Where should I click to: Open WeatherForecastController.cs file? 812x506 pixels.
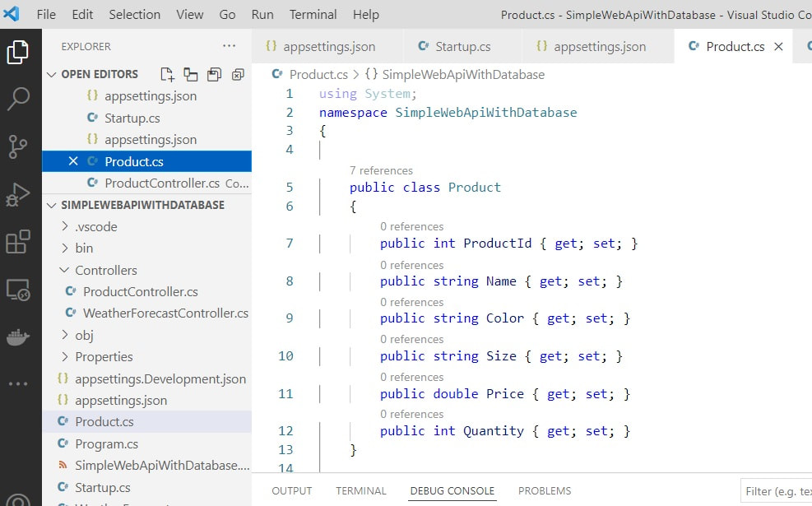[x=165, y=313]
